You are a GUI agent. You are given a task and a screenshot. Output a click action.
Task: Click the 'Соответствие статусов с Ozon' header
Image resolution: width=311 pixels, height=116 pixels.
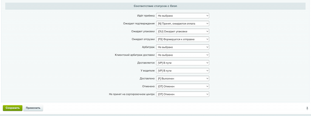tap(155, 6)
